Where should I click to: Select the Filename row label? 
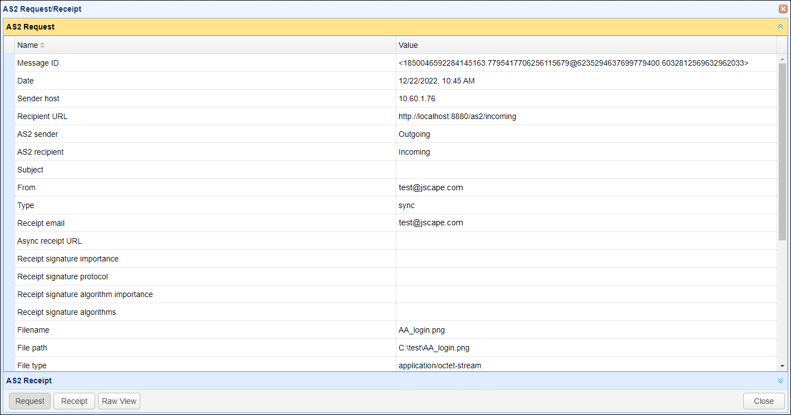[33, 330]
